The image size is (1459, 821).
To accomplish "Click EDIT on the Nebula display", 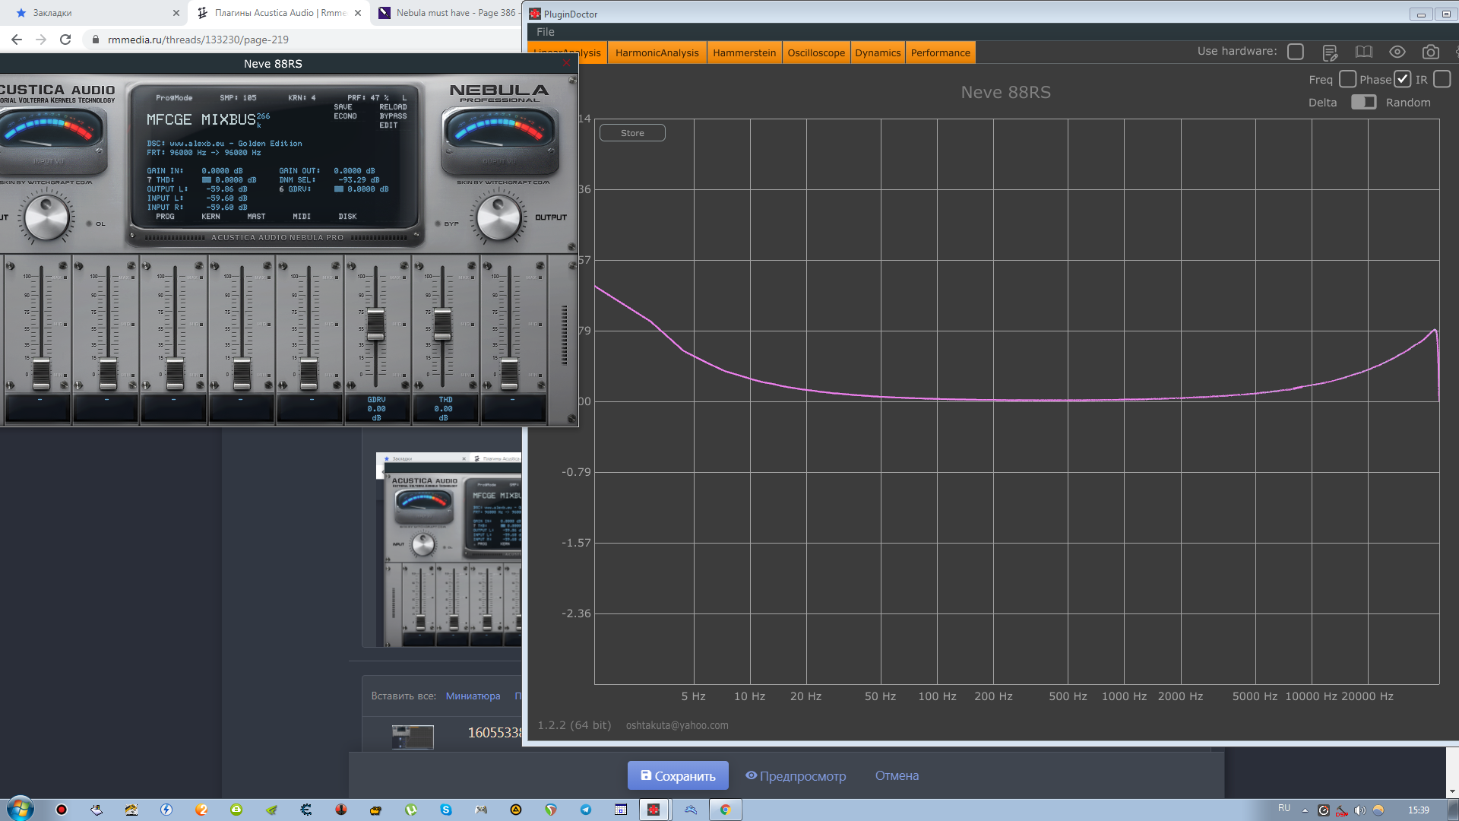I will 388,125.
